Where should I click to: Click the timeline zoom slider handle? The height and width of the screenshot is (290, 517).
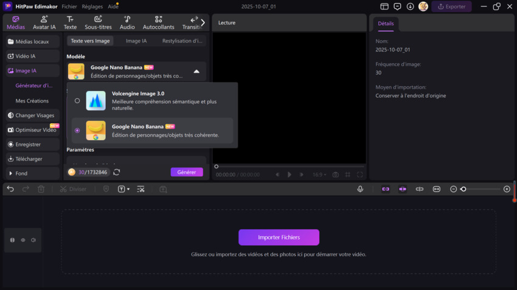(463, 189)
